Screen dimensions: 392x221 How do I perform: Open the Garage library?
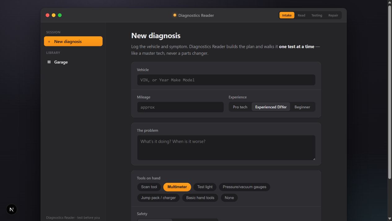(73, 62)
